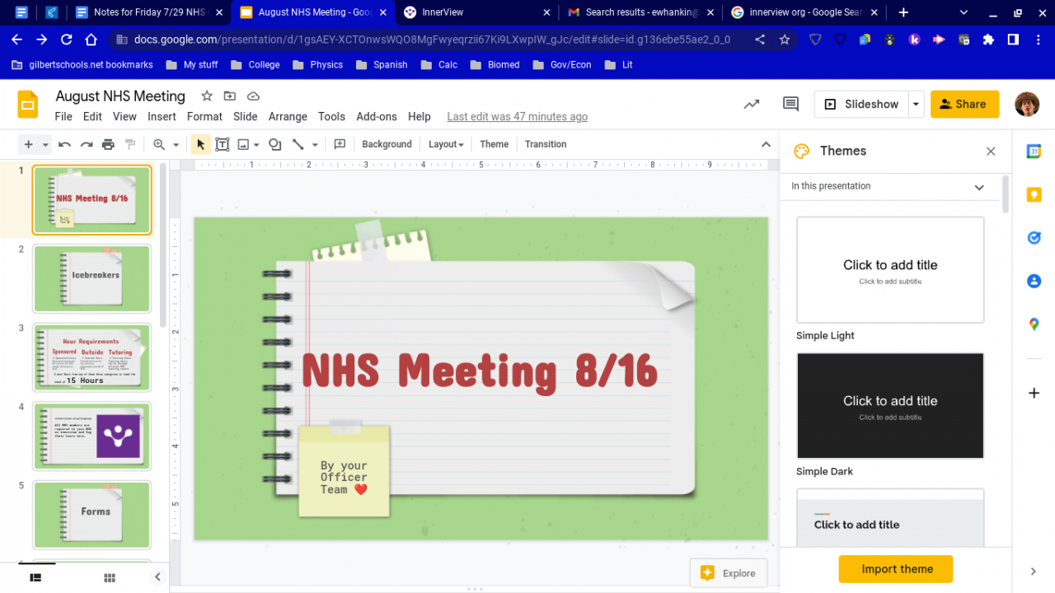Add a comment using toolbar icon
Screen dimensions: 1055x593
(340, 144)
